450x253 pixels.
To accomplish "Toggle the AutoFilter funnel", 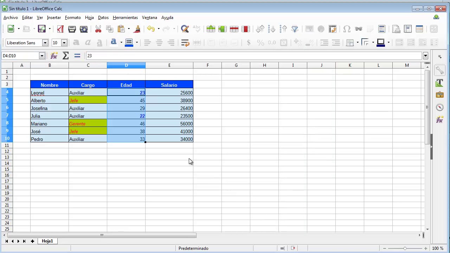I will (x=295, y=29).
